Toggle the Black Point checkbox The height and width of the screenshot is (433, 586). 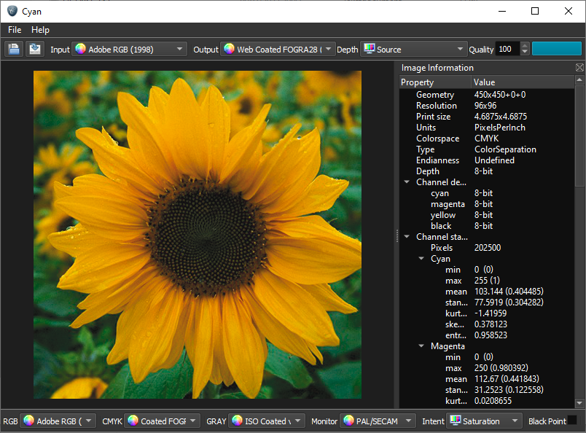tap(572, 421)
